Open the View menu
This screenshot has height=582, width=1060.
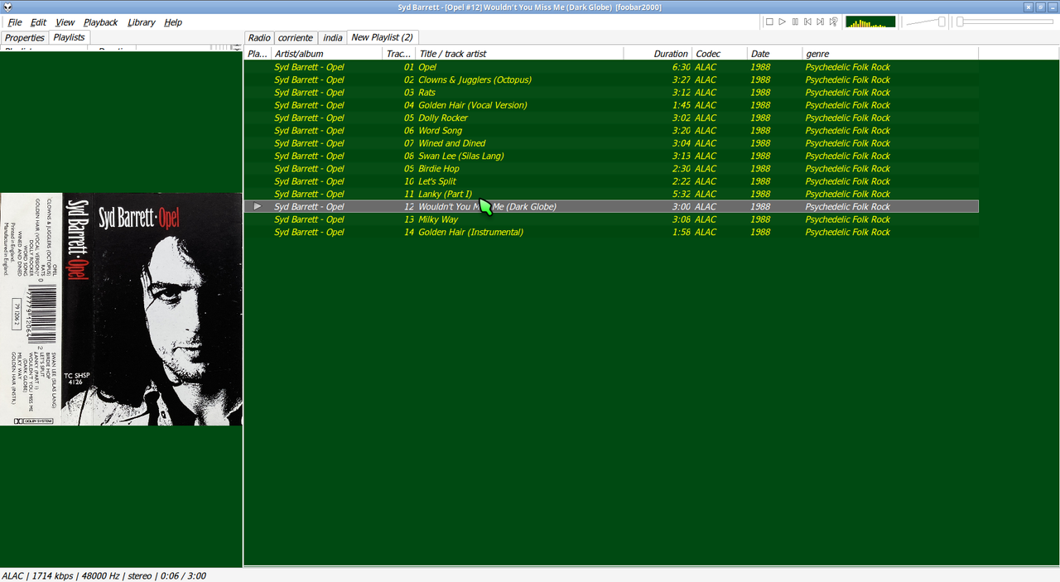click(x=65, y=22)
